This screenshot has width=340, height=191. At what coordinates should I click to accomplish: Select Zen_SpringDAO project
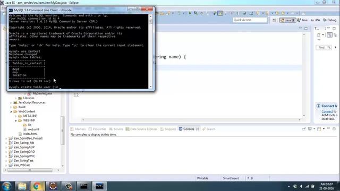(x=22, y=152)
